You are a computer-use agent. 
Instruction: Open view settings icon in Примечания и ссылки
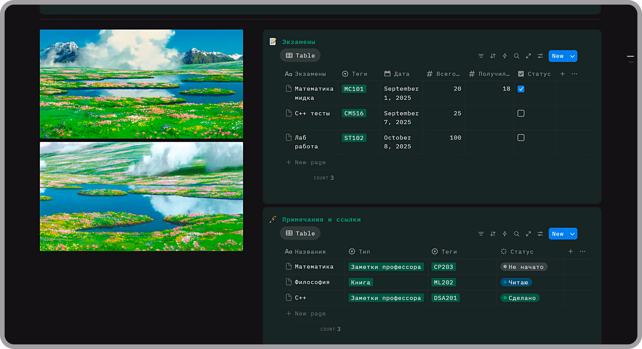pyautogui.click(x=540, y=234)
